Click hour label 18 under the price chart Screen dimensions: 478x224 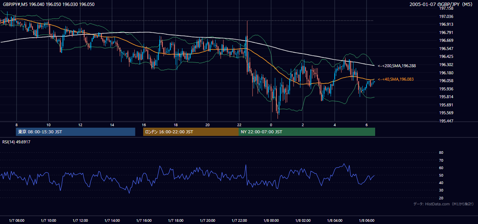[176, 125]
